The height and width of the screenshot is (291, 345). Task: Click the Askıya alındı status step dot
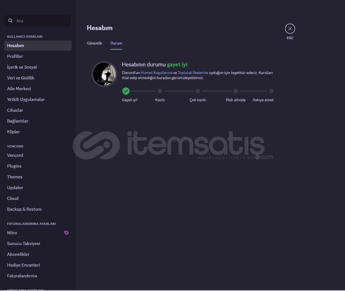(271, 91)
